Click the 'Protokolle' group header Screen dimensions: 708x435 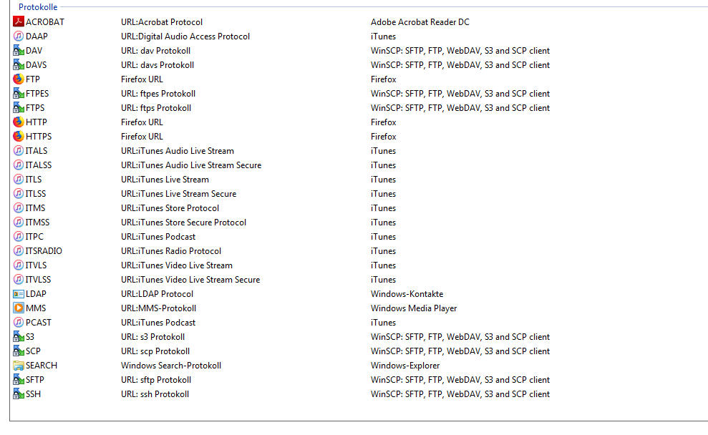click(x=38, y=6)
